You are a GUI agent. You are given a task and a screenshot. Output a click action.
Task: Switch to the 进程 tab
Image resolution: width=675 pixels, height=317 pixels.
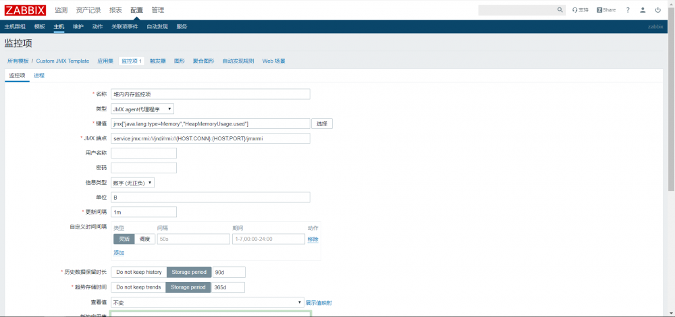39,76
